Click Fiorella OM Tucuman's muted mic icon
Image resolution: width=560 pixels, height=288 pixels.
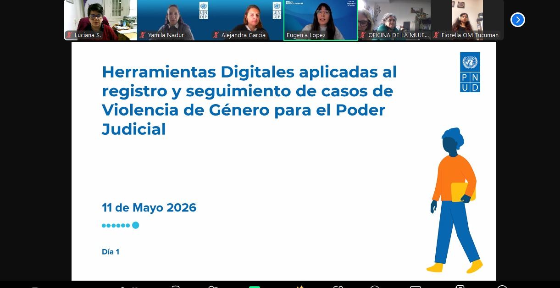pyautogui.click(x=436, y=35)
